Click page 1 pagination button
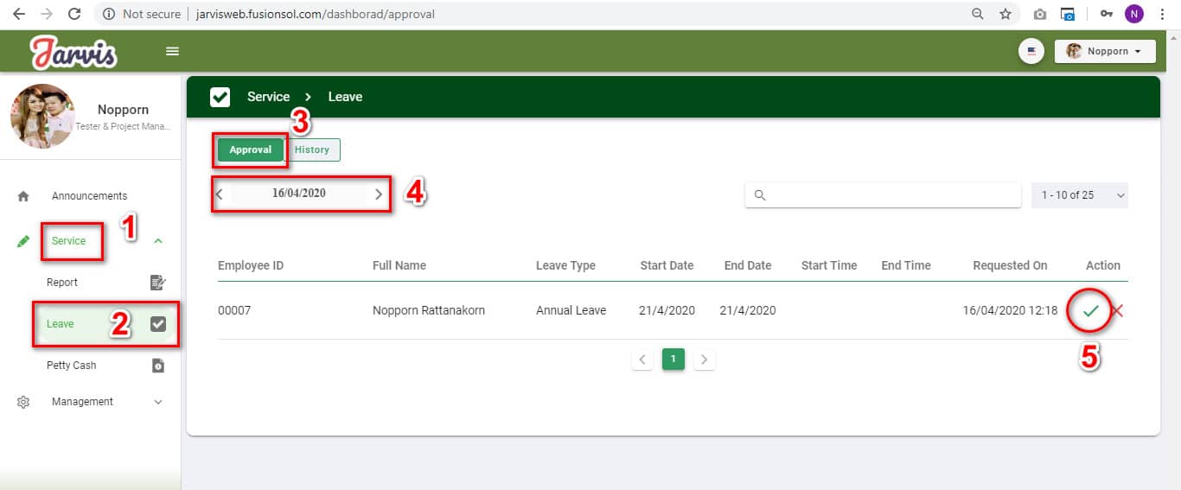This screenshot has height=490, width=1181. click(x=673, y=359)
